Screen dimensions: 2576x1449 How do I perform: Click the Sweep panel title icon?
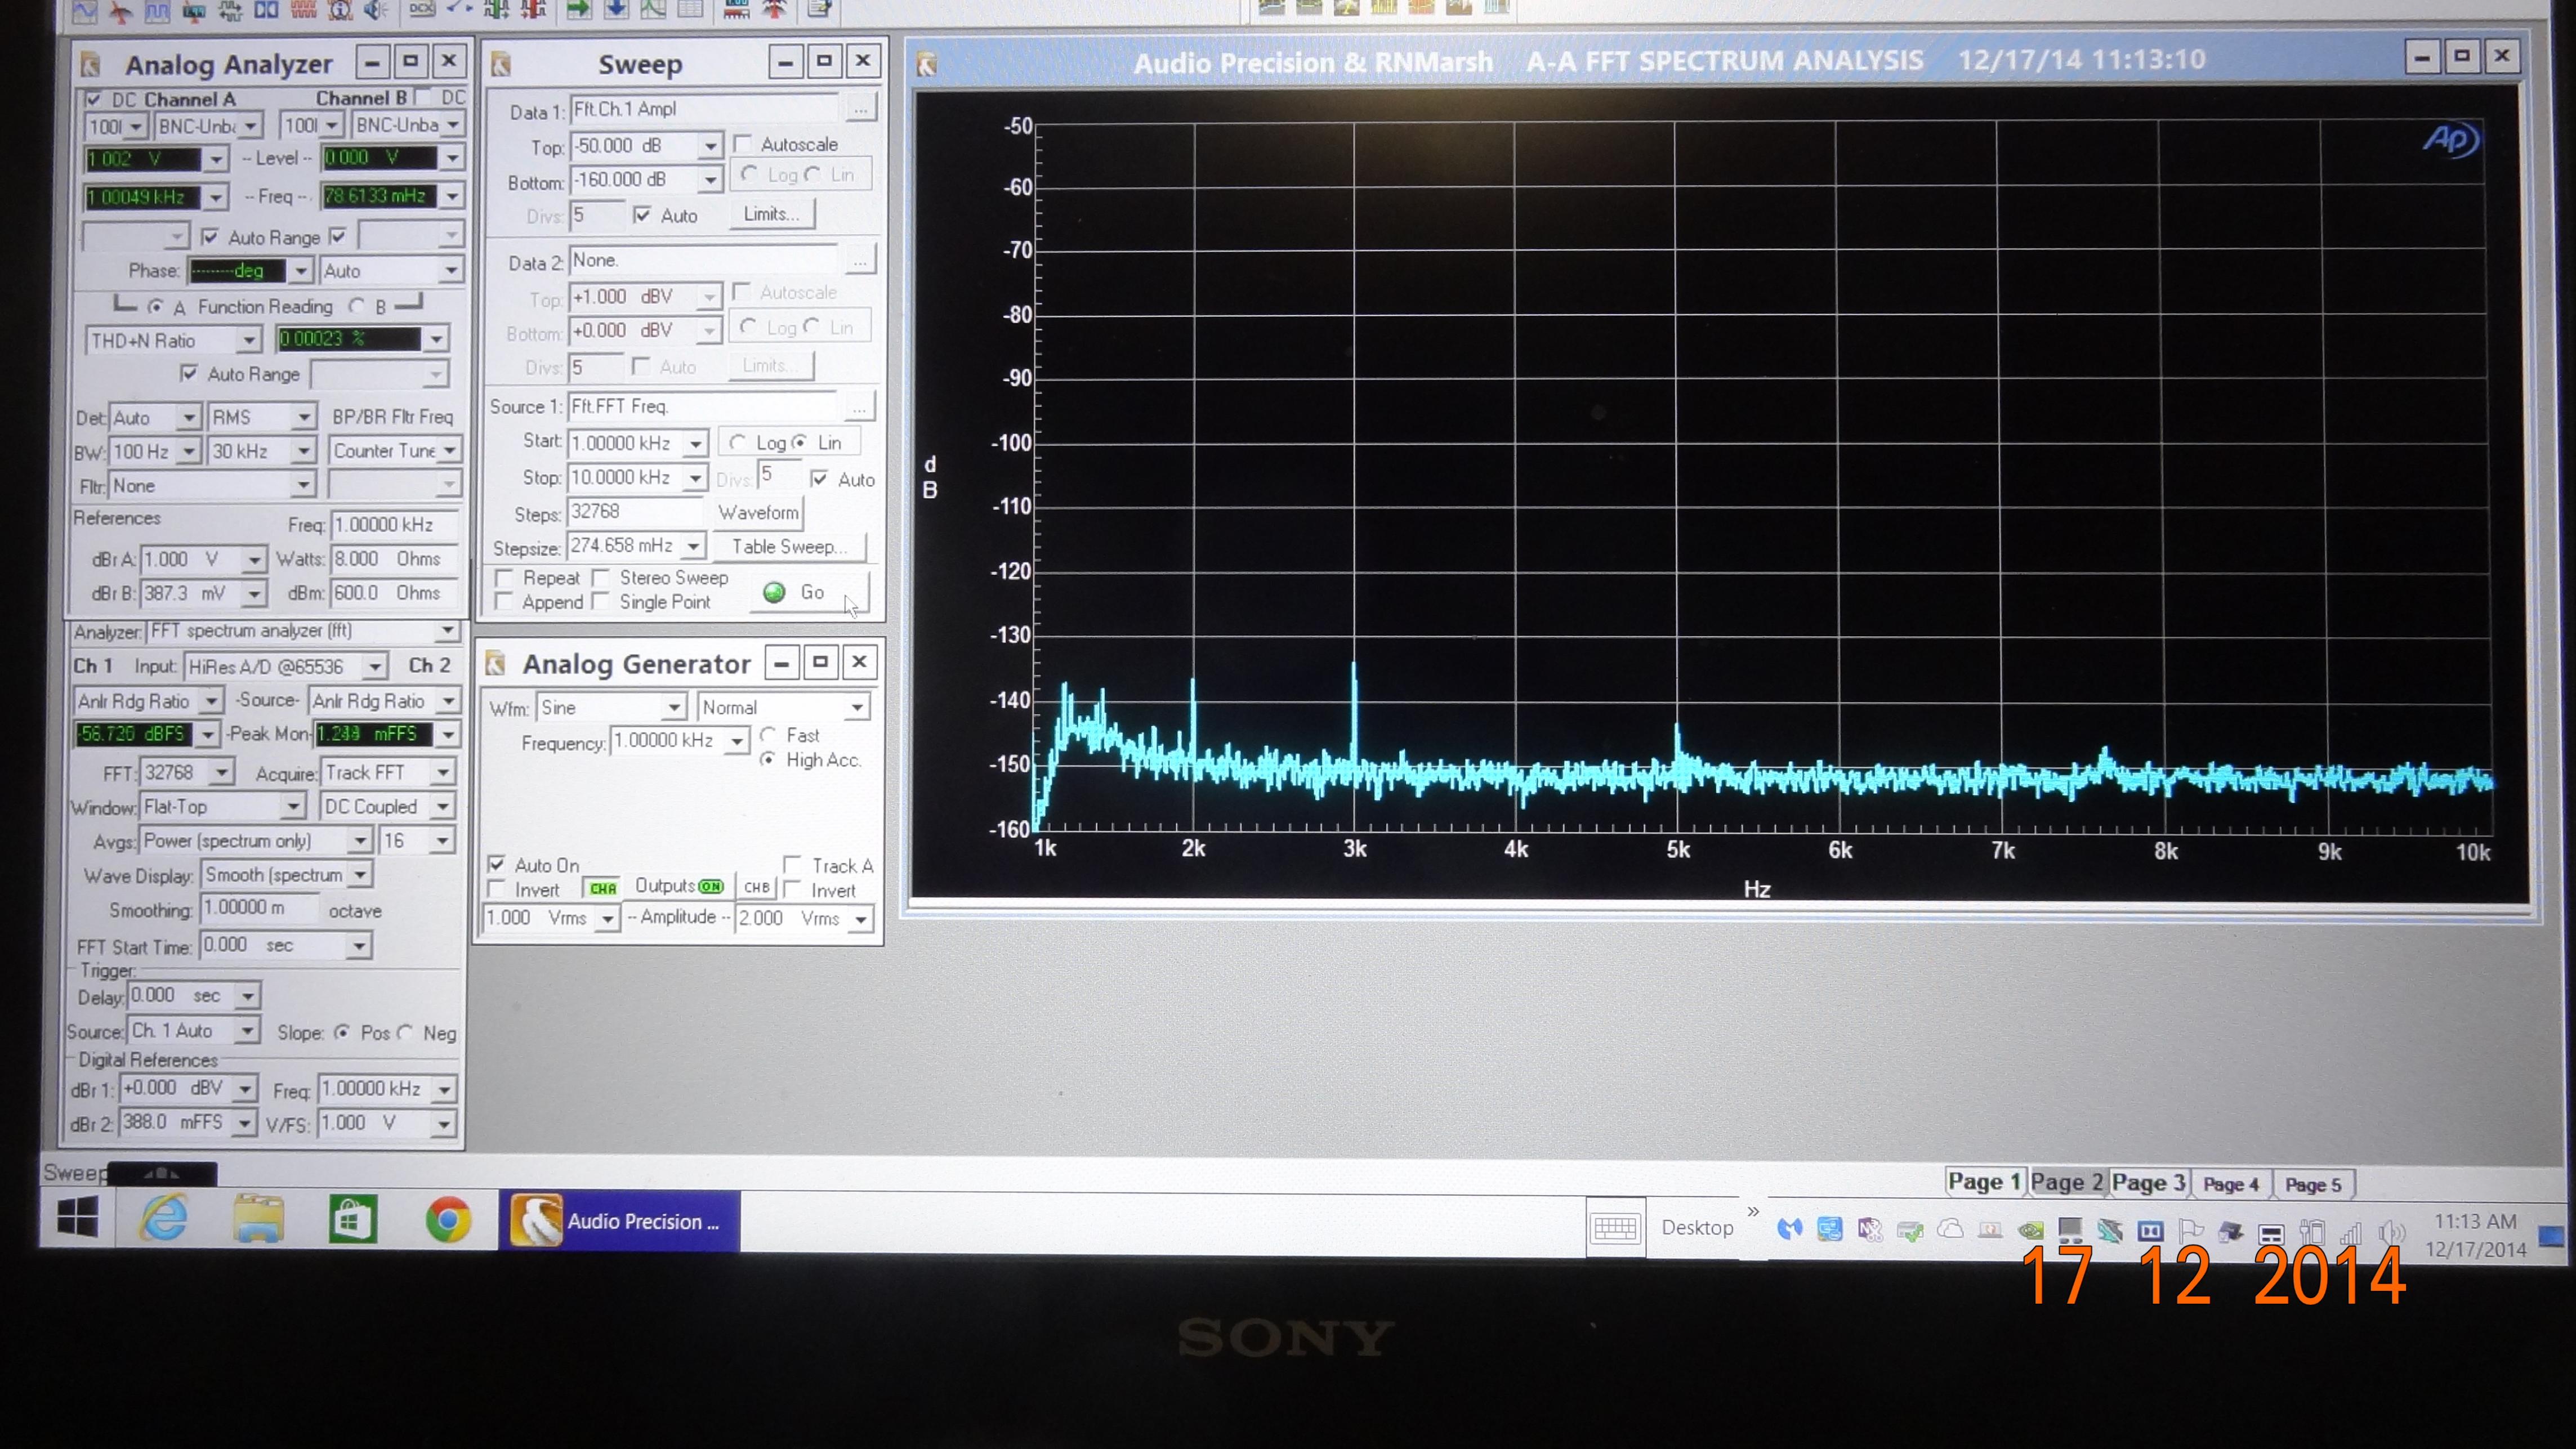[501, 65]
